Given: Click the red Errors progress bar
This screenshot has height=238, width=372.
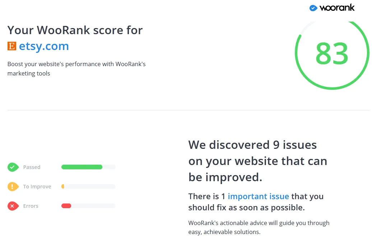Looking at the screenshot, I should click(x=66, y=206).
